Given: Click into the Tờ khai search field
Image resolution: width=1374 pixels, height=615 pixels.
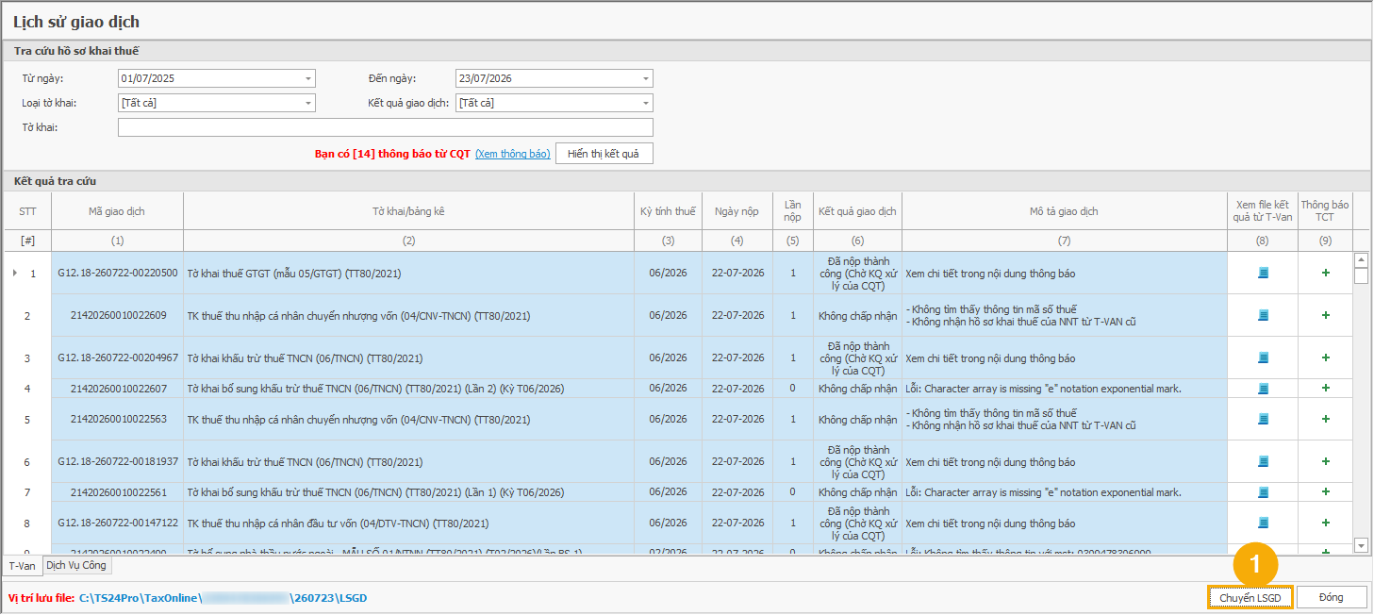Looking at the screenshot, I should [x=385, y=127].
